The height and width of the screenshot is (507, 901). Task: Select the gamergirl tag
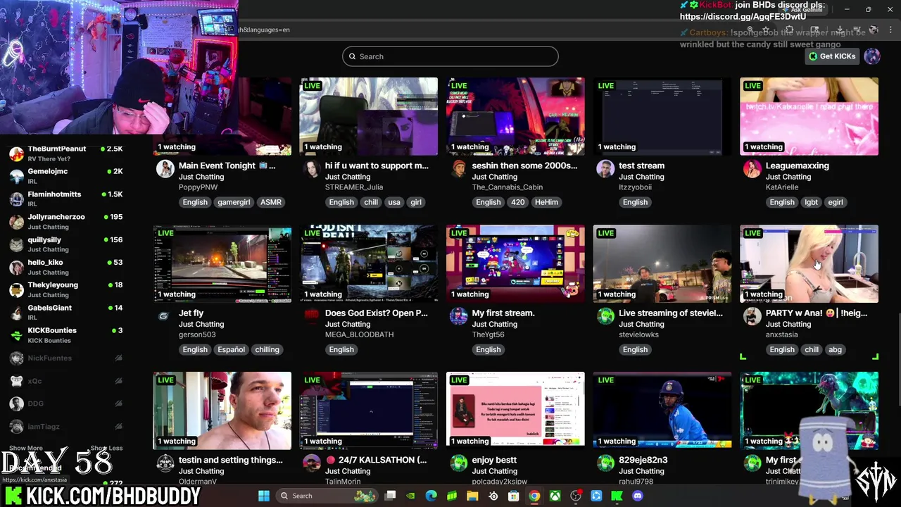click(234, 202)
